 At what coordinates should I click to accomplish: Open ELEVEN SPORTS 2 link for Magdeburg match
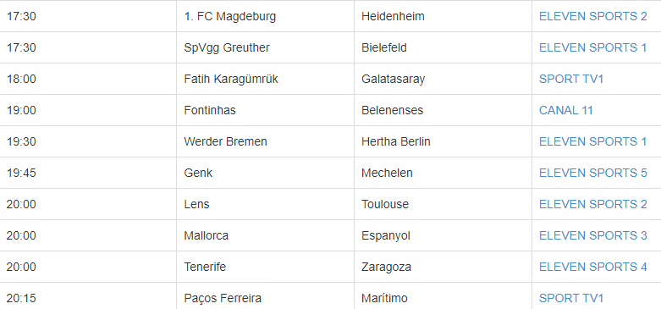click(x=592, y=16)
